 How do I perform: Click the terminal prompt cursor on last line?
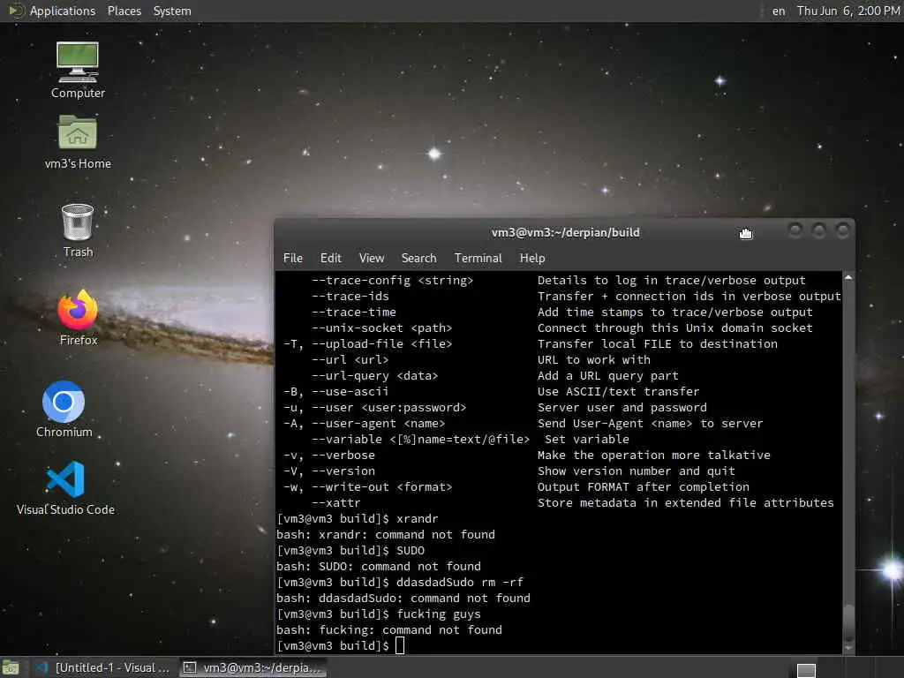coord(400,645)
